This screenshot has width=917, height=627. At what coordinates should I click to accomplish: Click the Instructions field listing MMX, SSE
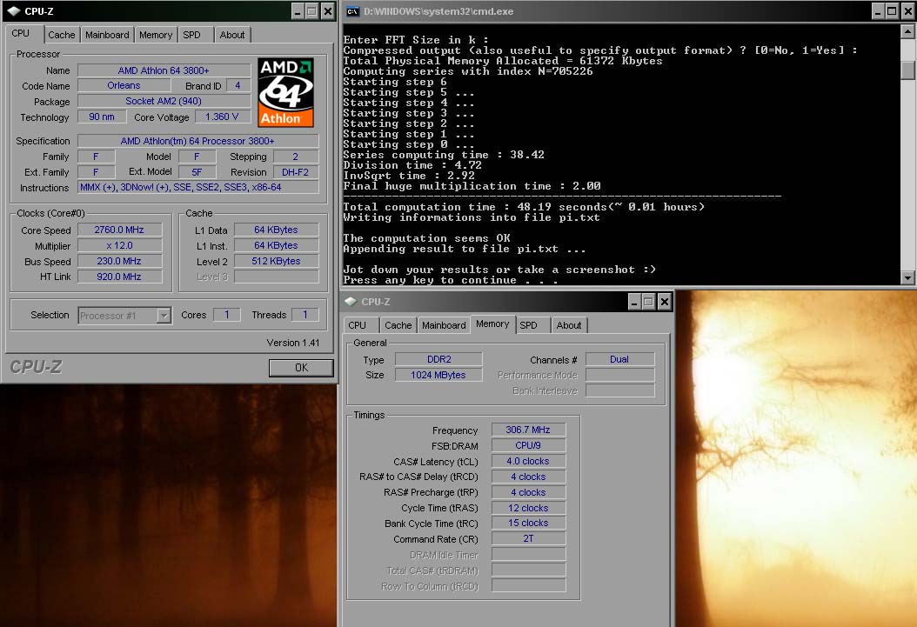(197, 188)
